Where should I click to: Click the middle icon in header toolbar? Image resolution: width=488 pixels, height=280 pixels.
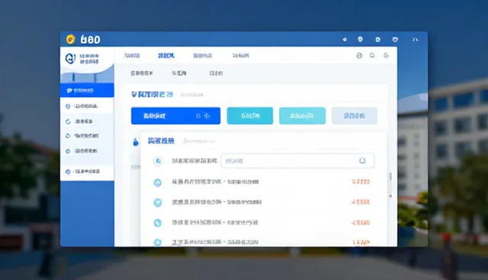coord(372,56)
